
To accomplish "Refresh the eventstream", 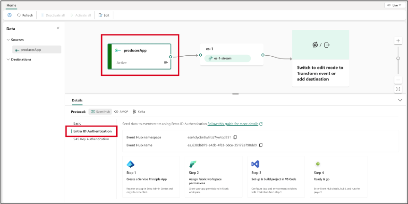I will coord(25,15).
